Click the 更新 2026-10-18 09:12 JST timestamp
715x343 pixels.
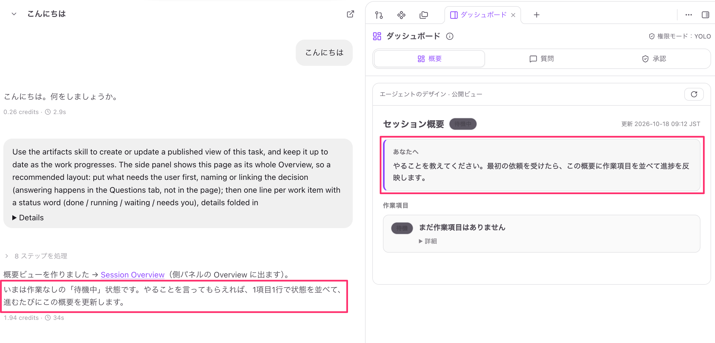click(x=660, y=124)
